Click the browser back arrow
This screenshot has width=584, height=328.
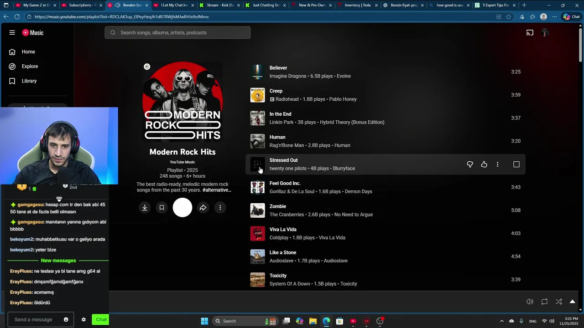(x=6, y=17)
